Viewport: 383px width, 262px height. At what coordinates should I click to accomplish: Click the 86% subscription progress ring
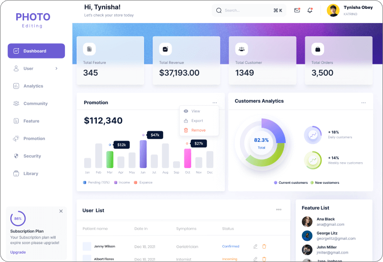point(18,218)
